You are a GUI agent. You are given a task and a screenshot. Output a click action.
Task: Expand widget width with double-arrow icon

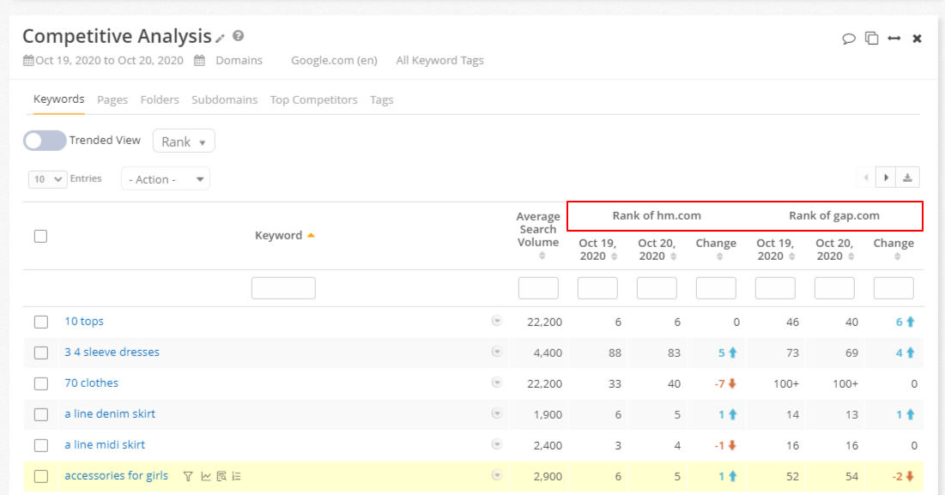click(894, 39)
